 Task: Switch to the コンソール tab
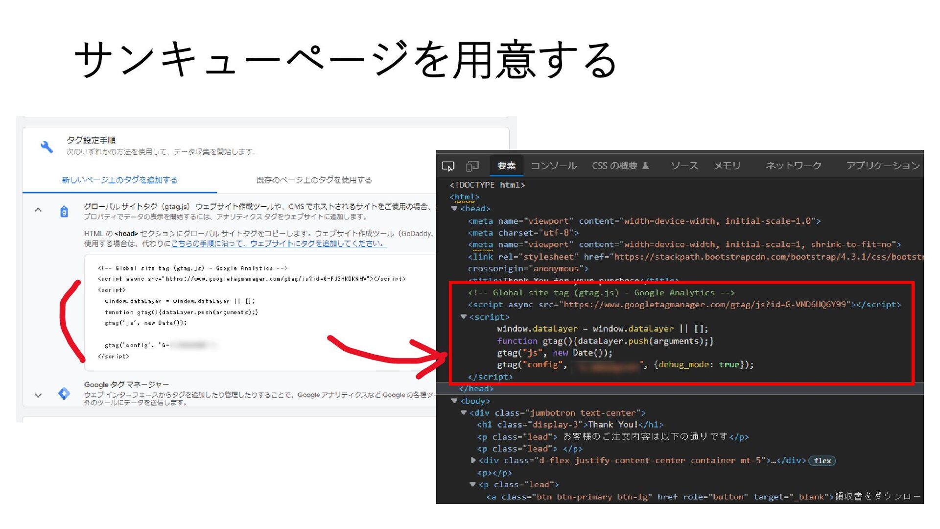[x=554, y=166]
